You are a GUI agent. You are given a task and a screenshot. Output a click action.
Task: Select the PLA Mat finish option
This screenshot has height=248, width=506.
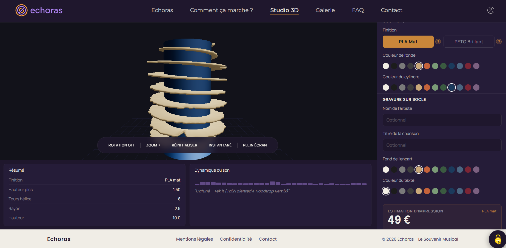pyautogui.click(x=408, y=42)
